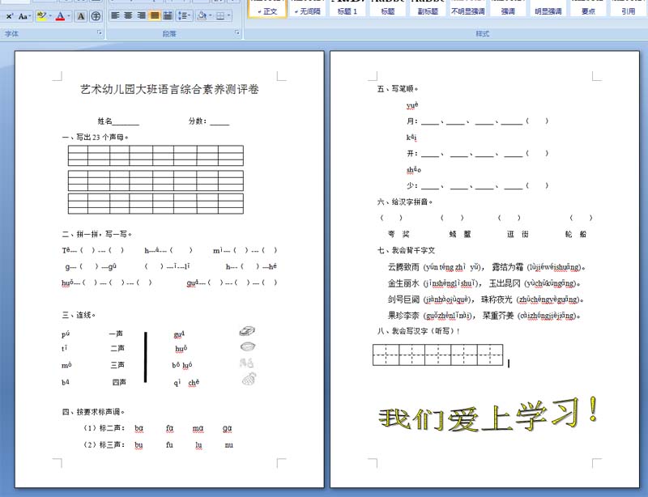Click the 姓名 name blank line
Screen dimensions: 648x497
(126, 123)
